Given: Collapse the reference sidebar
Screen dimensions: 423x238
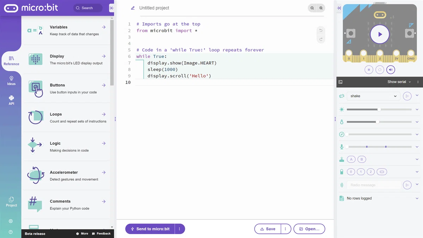Looking at the screenshot, I should pyautogui.click(x=111, y=8).
